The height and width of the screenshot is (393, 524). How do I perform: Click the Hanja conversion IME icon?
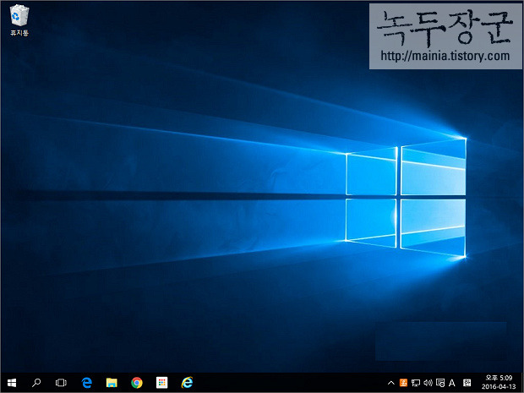pos(467,383)
